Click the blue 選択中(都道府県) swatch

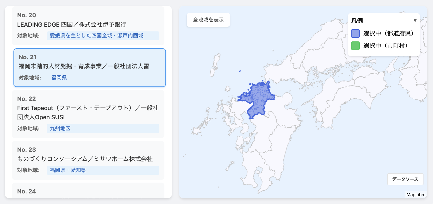[x=355, y=33]
